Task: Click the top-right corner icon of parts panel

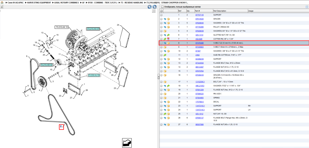Action: click(x=307, y=7)
